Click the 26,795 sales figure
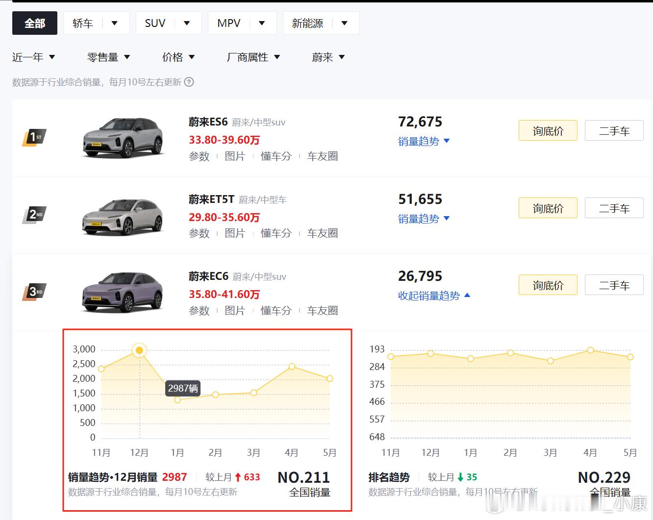 (x=420, y=276)
